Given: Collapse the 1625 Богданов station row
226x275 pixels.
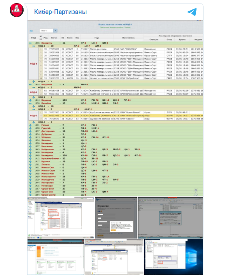Looking at the screenshot, I should pos(30,85).
